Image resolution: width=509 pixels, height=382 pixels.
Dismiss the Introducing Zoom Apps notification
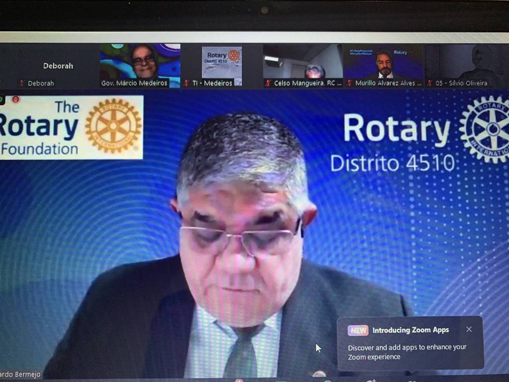pyautogui.click(x=469, y=329)
